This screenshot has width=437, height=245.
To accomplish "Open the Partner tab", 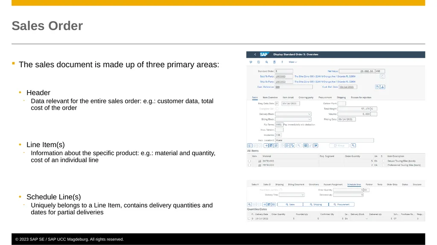I will 369,185.
